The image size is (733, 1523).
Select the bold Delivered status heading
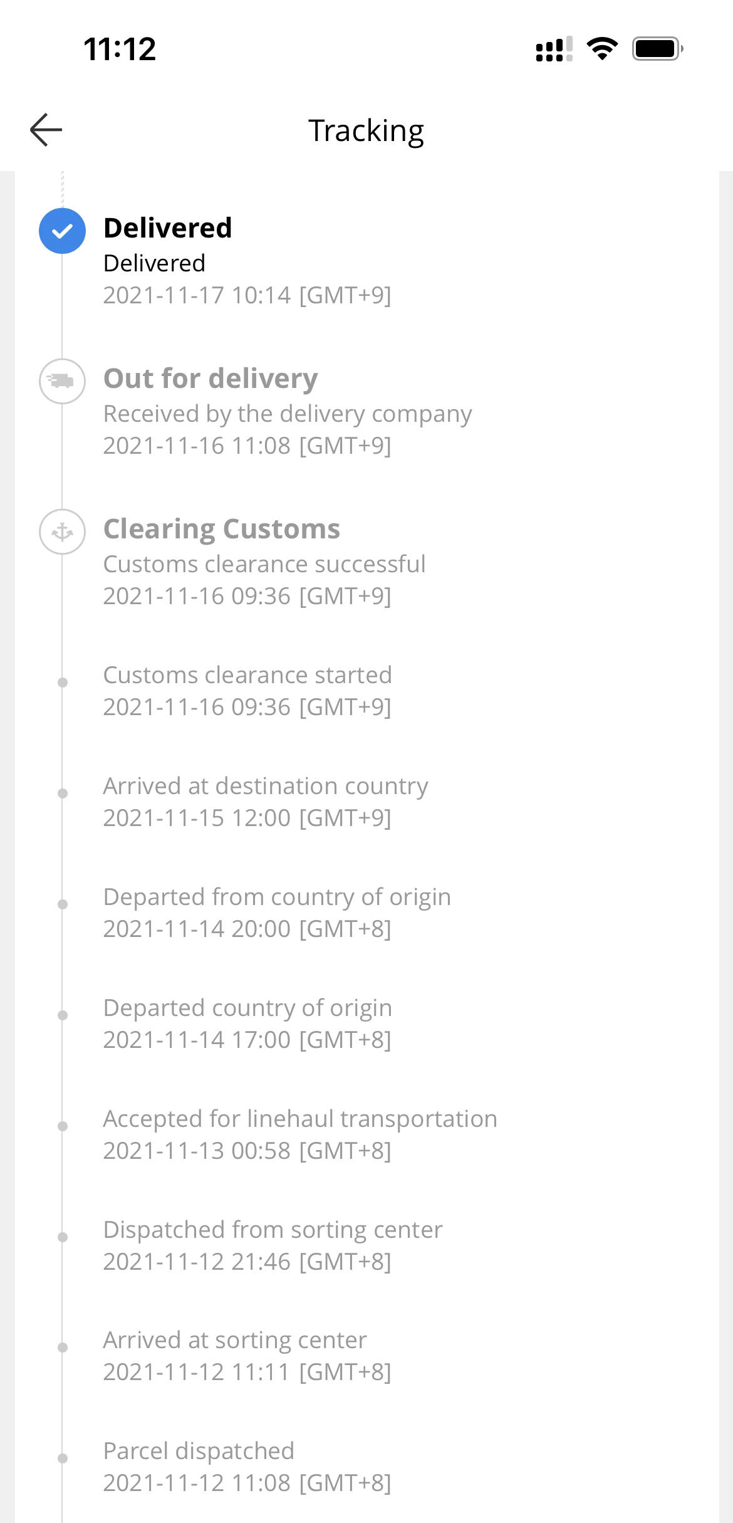click(x=167, y=228)
